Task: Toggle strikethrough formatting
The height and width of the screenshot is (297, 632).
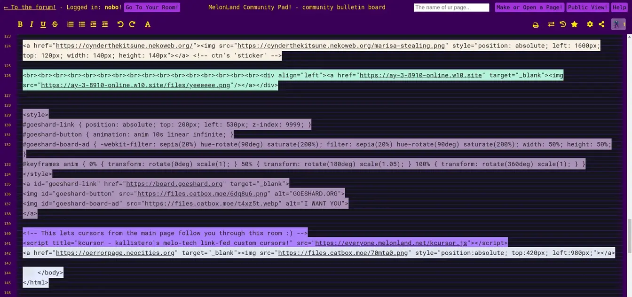Action: [55, 24]
